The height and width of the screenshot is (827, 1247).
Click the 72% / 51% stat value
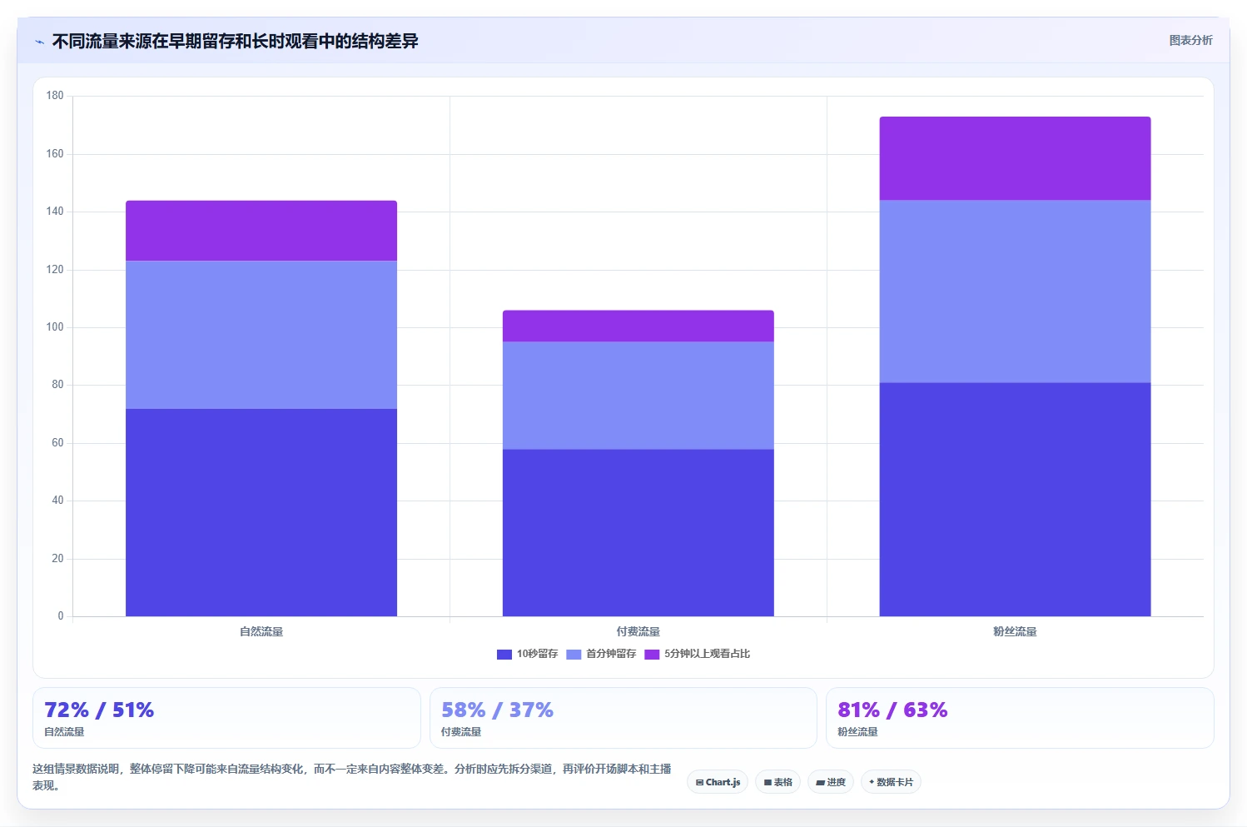pyautogui.click(x=99, y=710)
